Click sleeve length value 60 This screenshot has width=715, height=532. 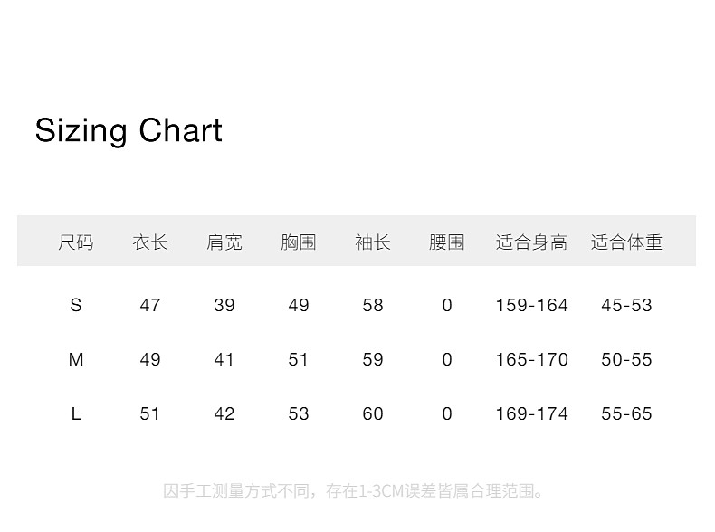373,414
